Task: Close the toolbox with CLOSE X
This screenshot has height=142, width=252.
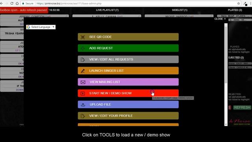Action: click(x=220, y=19)
